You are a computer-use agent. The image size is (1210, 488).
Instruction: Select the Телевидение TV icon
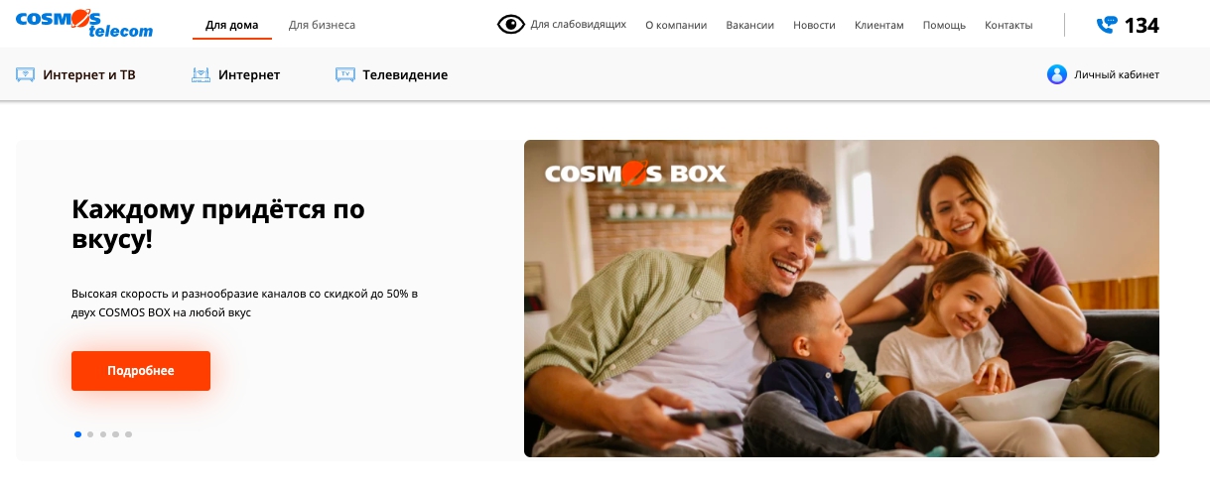[345, 74]
